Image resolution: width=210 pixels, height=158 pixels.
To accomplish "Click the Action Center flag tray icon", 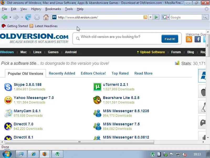I will [171, 154].
